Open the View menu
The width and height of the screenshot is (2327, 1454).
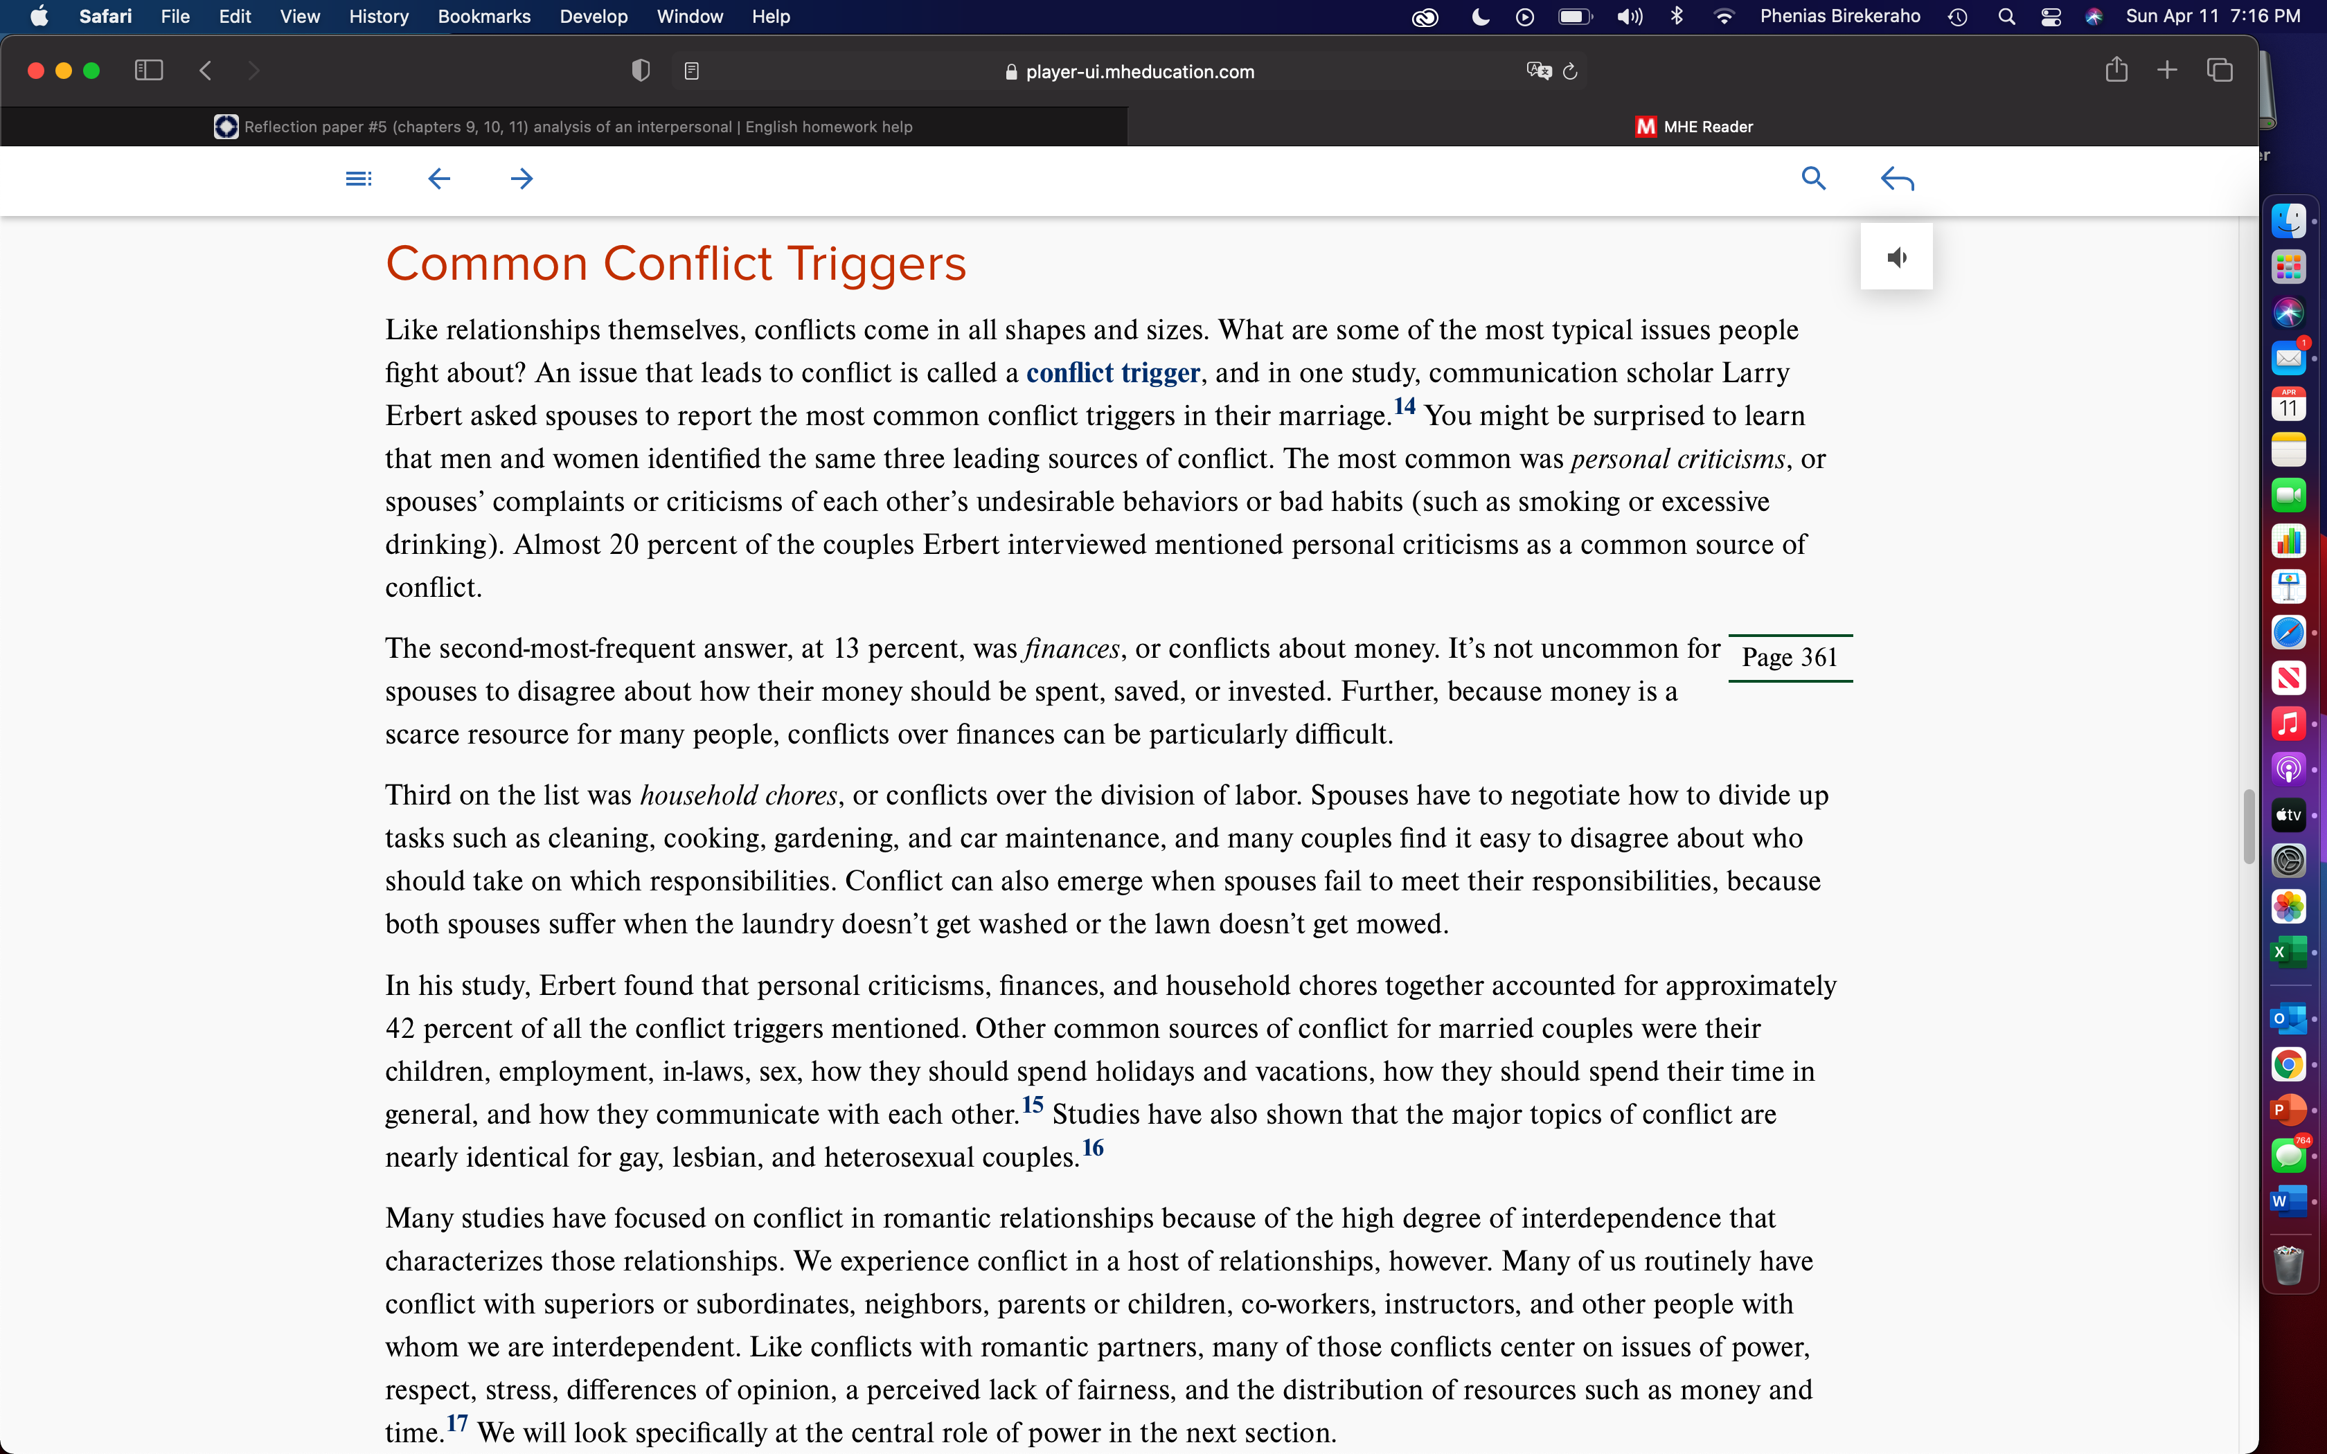click(x=300, y=17)
